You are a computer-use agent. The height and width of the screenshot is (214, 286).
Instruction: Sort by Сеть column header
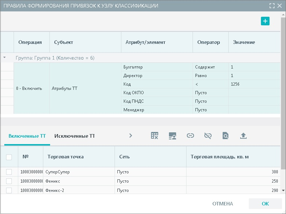point(150,157)
